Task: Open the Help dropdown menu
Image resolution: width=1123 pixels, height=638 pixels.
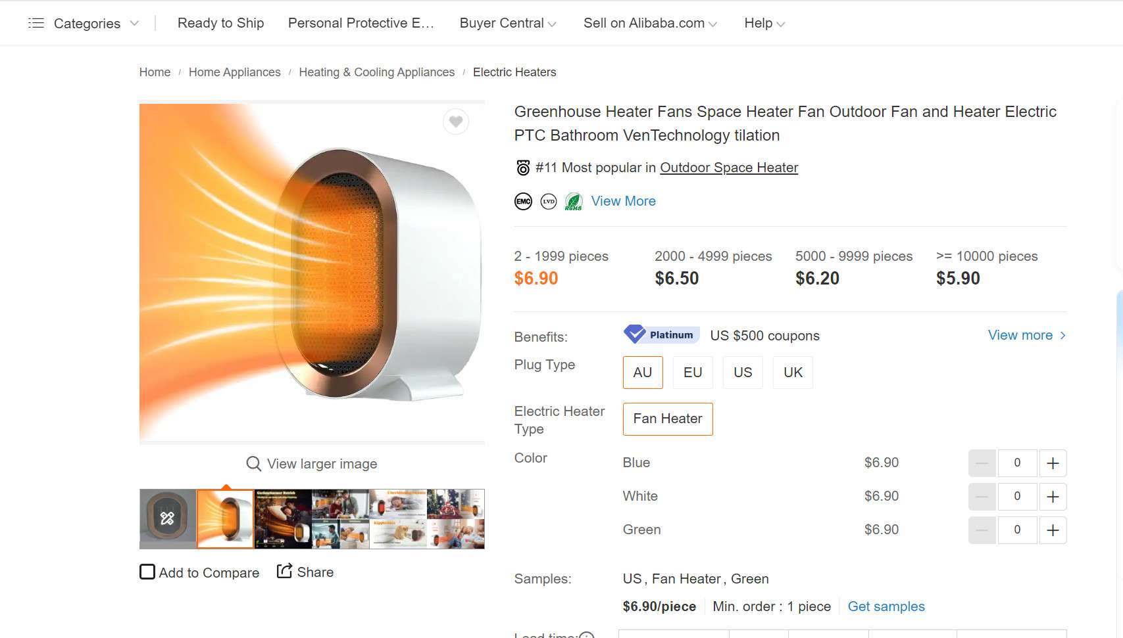Action: 764,23
